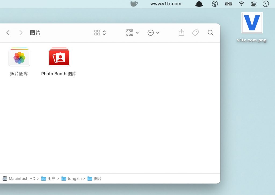
Task: Expand the group-by dropdown arrow
Action: (x=137, y=33)
